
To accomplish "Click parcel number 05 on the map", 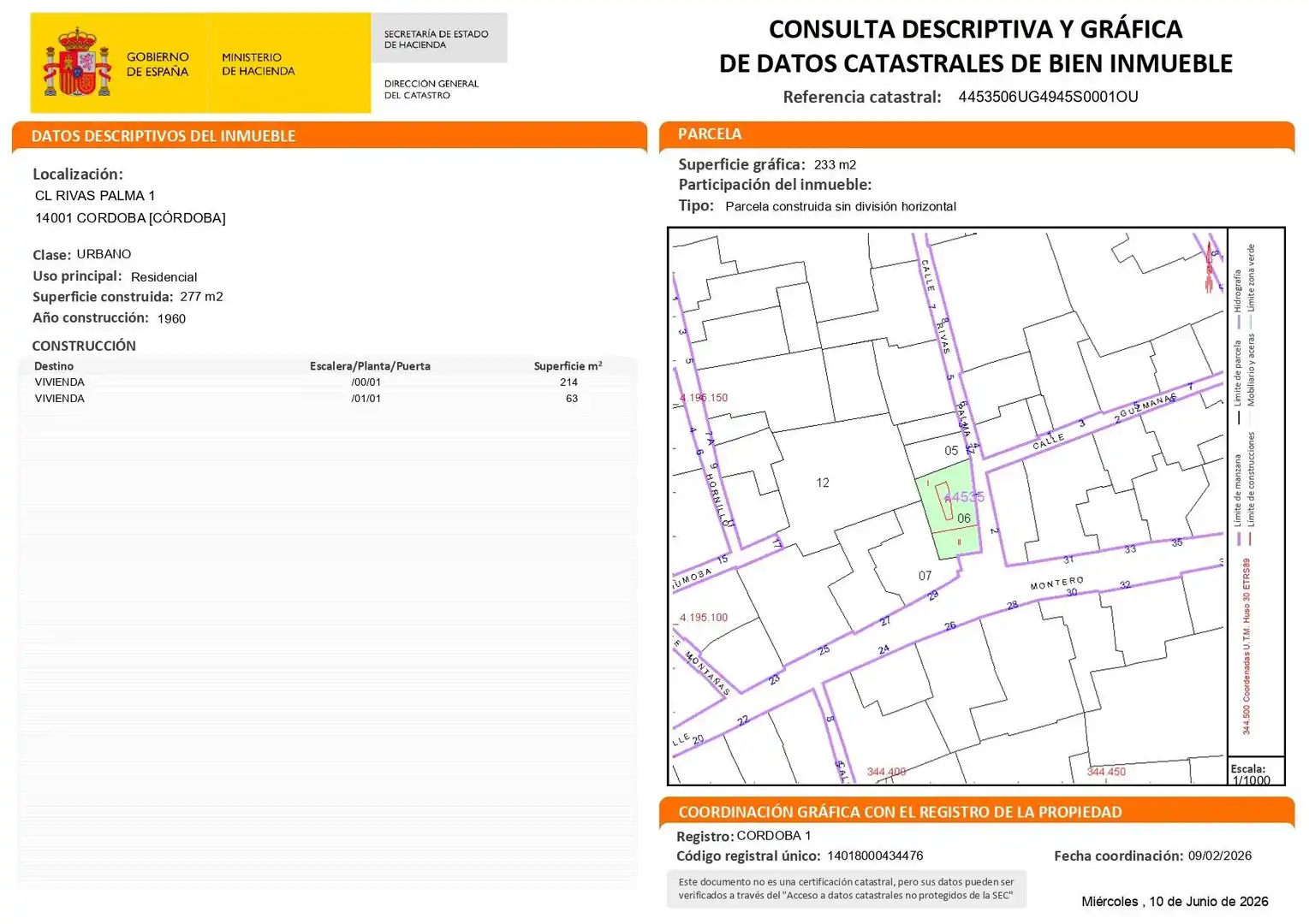I will [951, 450].
